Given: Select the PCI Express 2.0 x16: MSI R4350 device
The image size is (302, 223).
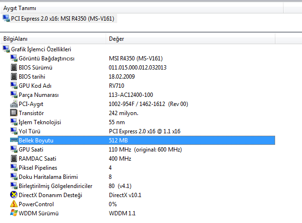Looking at the screenshot, I should [62, 19].
